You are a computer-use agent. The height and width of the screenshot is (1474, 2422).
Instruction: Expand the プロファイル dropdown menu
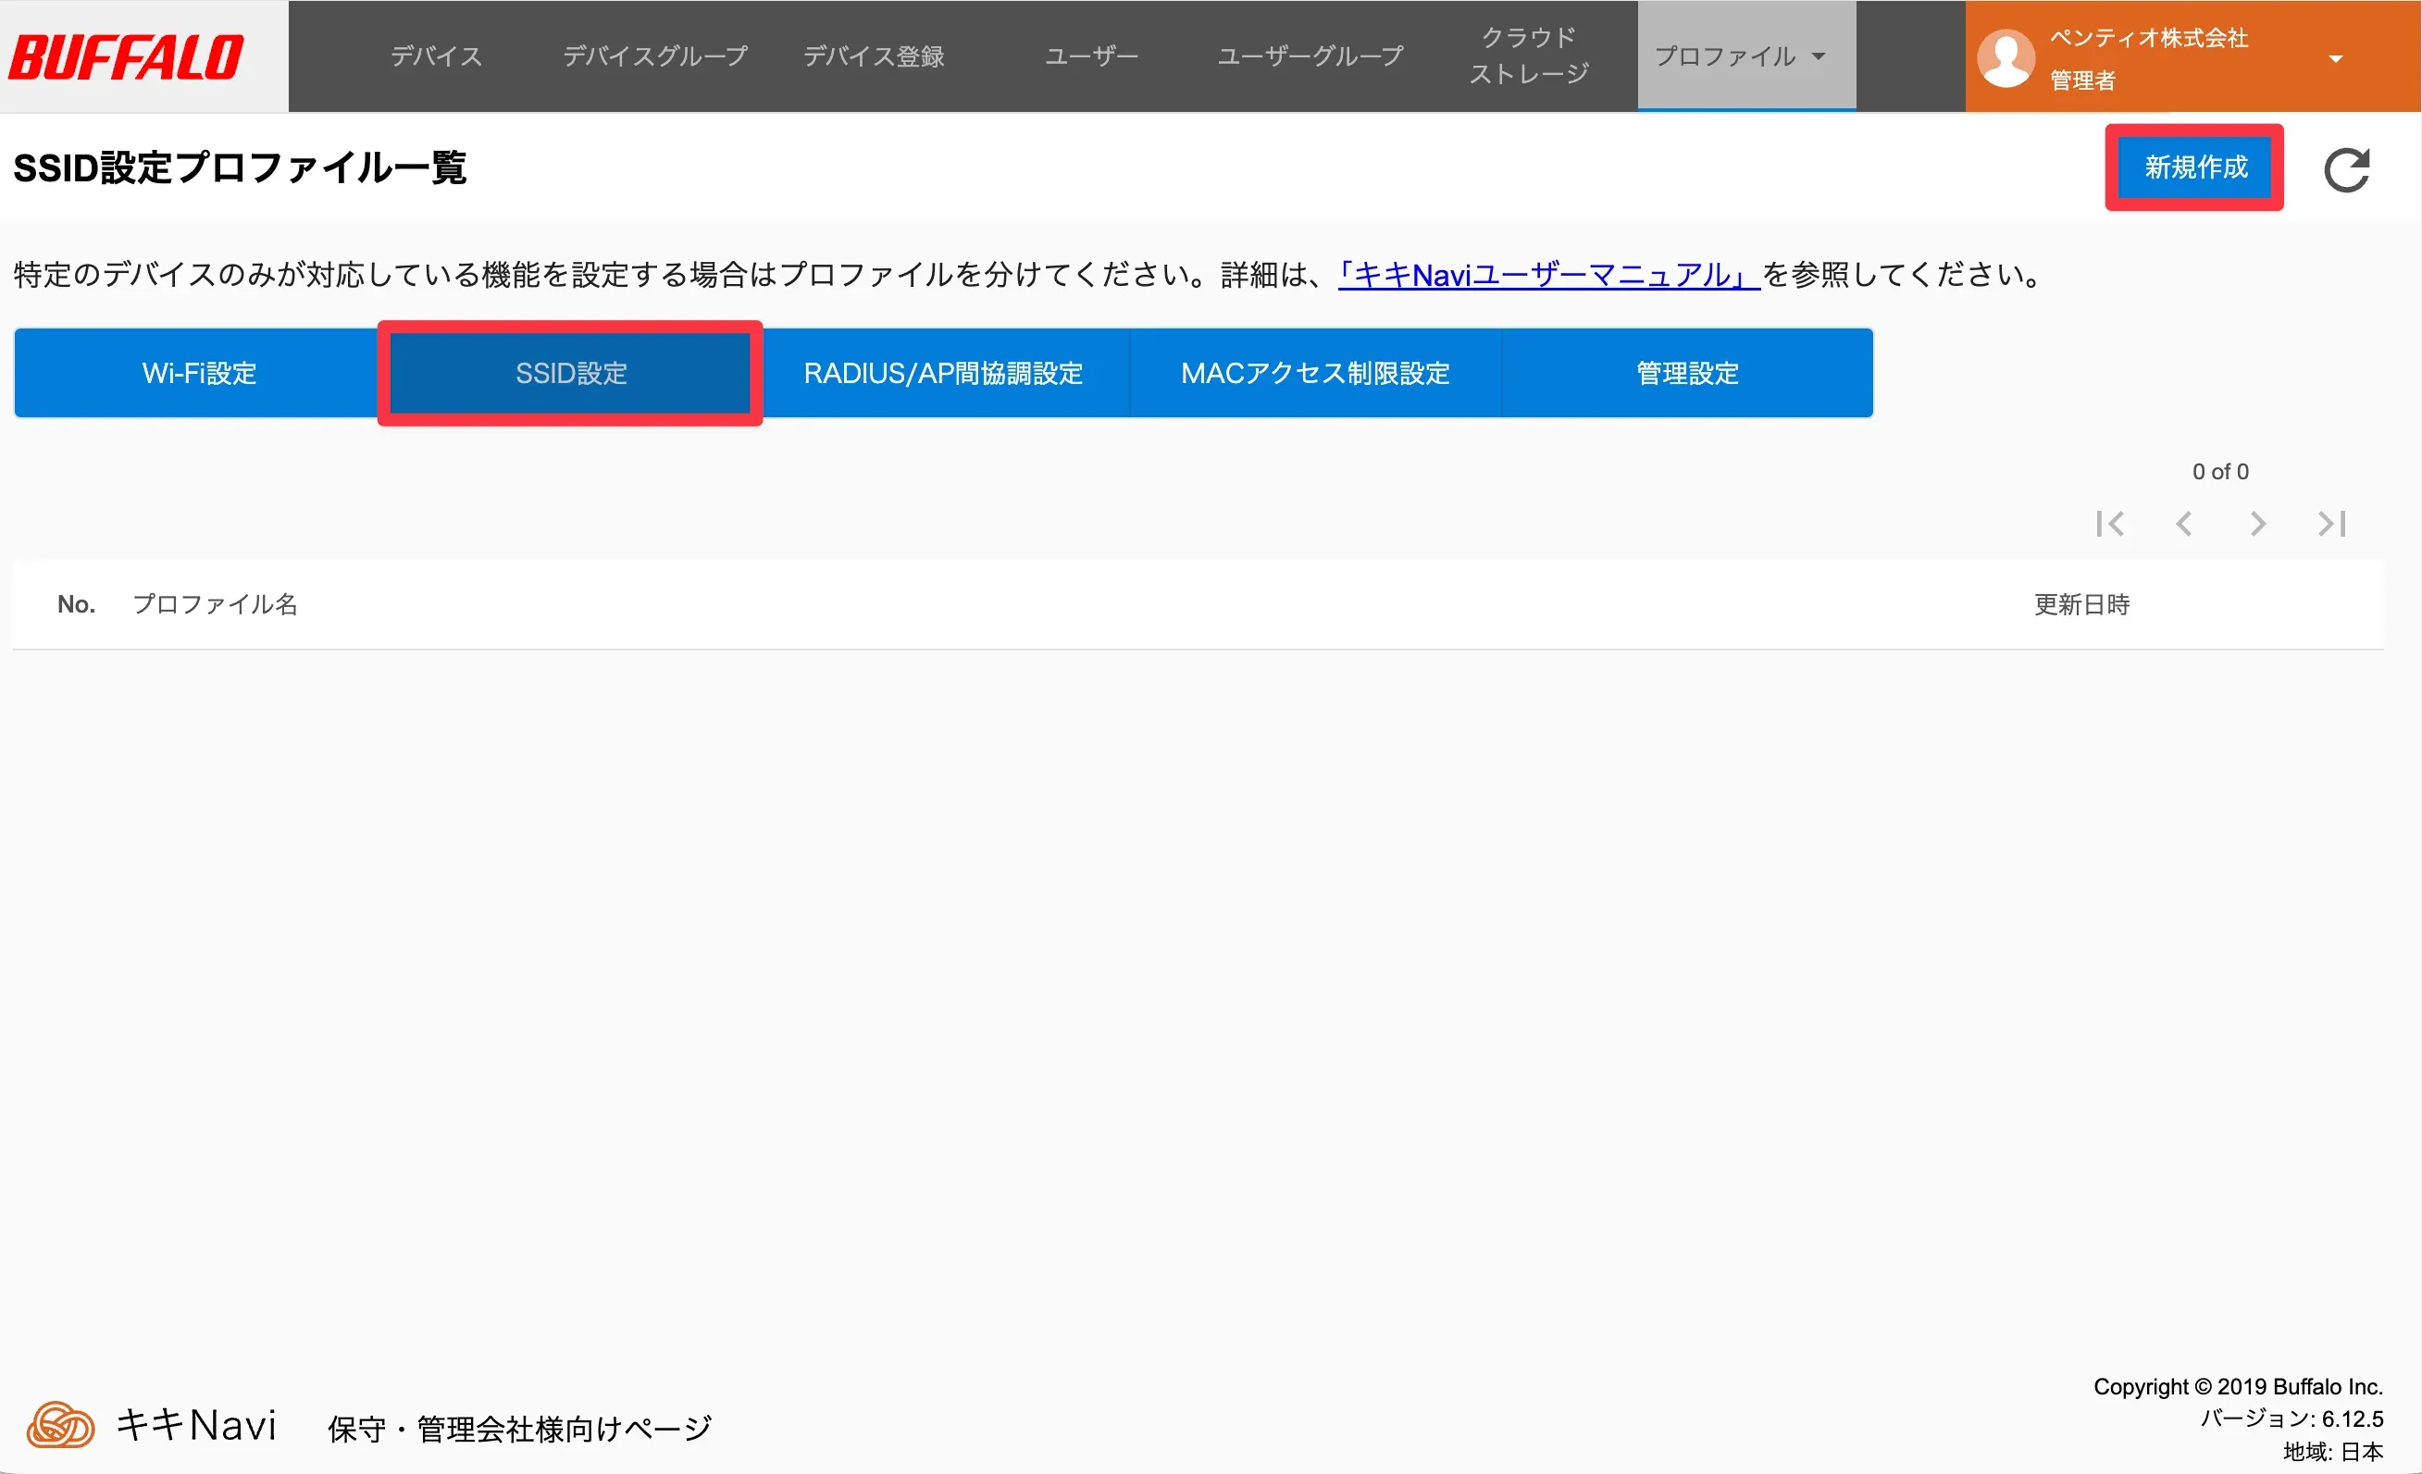1745,56
